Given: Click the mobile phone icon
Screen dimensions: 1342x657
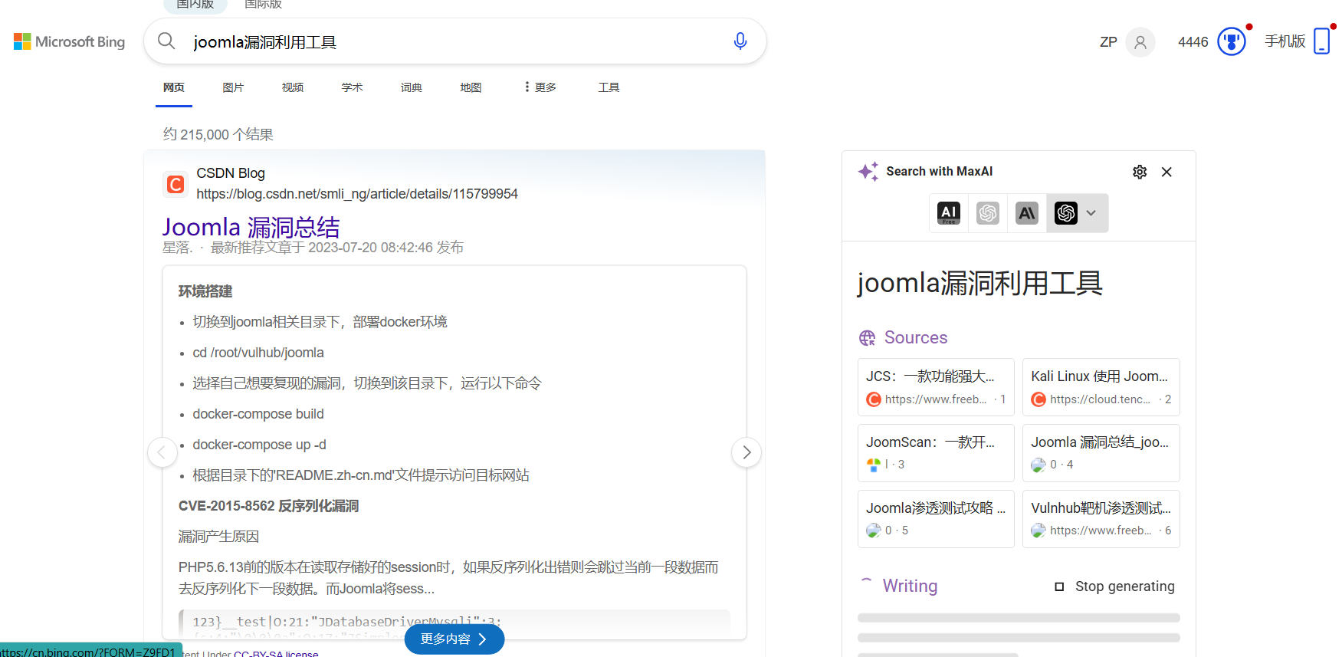Looking at the screenshot, I should point(1322,41).
